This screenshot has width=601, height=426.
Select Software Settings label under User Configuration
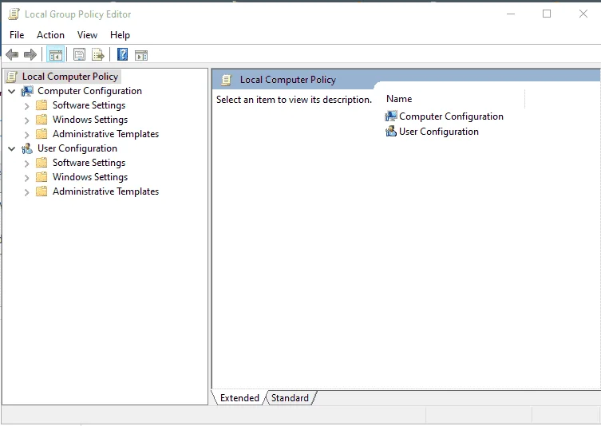[x=89, y=163]
